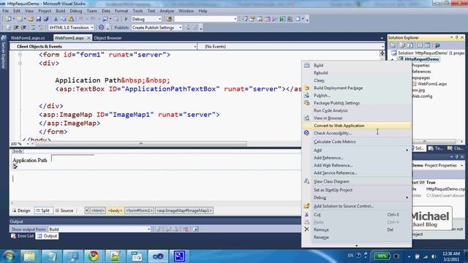Click the down arrow at context menu bottom
The width and height of the screenshot is (468, 263).
pos(356,245)
